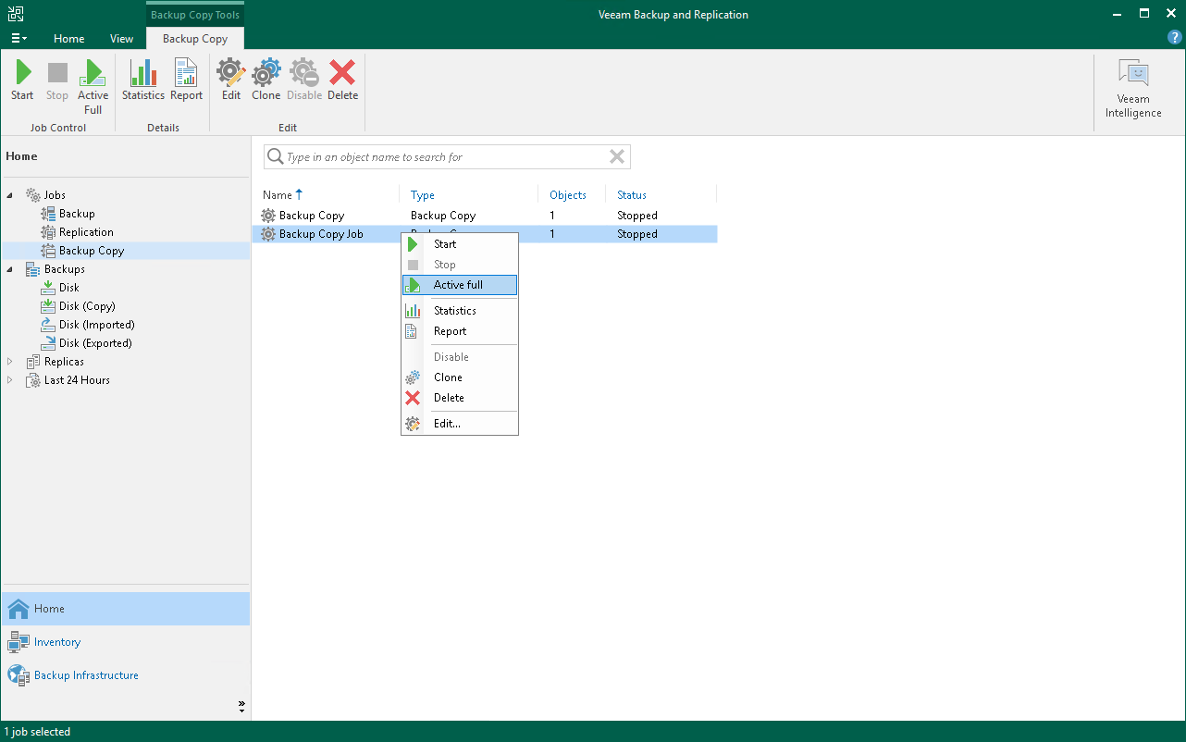Image resolution: width=1186 pixels, height=742 pixels.
Task: Delete the job using ribbon icon
Action: click(x=342, y=80)
